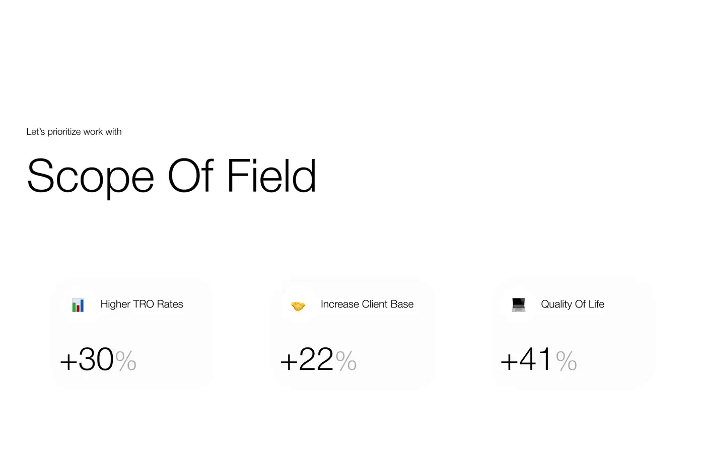Click the percent sign after 22
Viewport: 705px width, 469px height.
(346, 361)
